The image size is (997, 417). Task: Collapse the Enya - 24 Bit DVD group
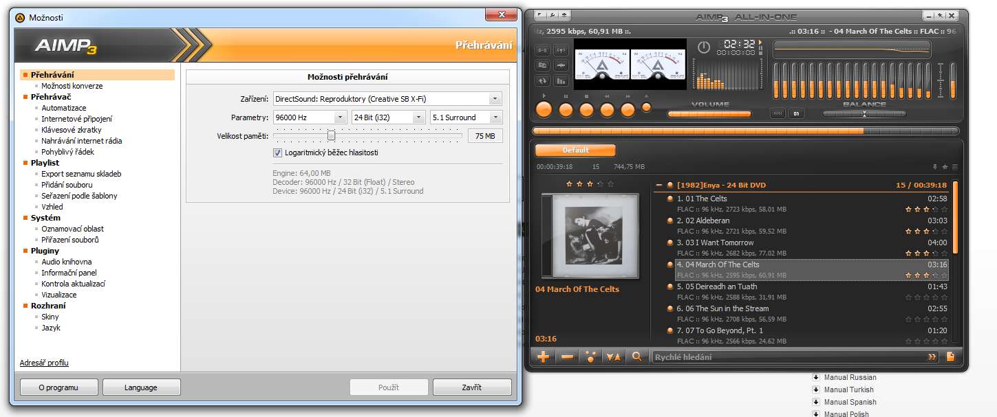pyautogui.click(x=659, y=185)
